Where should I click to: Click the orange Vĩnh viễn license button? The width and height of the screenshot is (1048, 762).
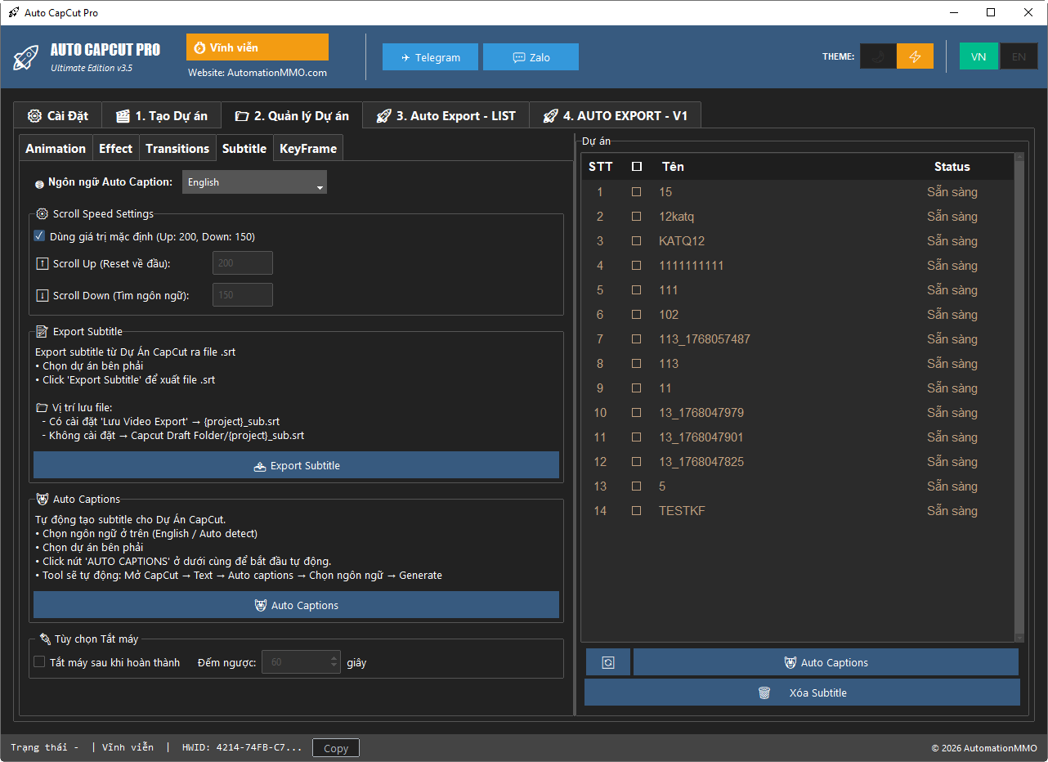coord(258,47)
